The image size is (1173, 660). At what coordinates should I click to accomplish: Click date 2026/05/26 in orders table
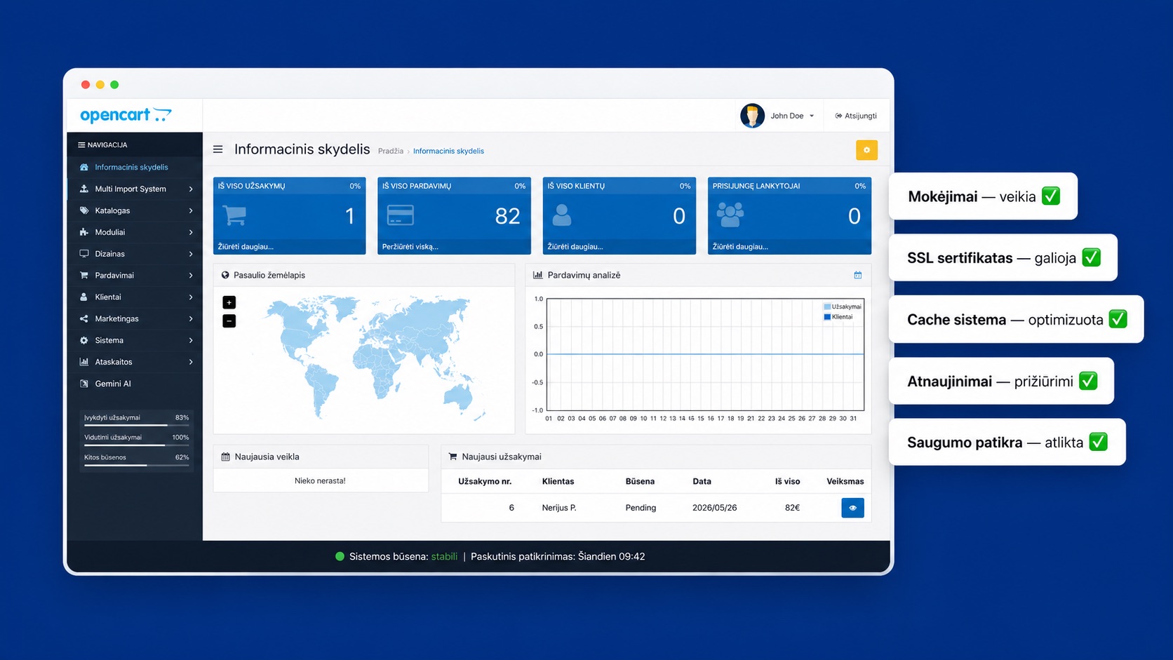[714, 508]
